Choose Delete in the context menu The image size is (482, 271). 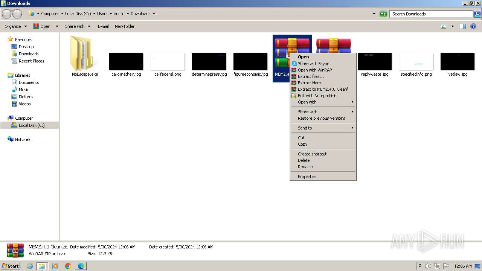tap(323, 160)
